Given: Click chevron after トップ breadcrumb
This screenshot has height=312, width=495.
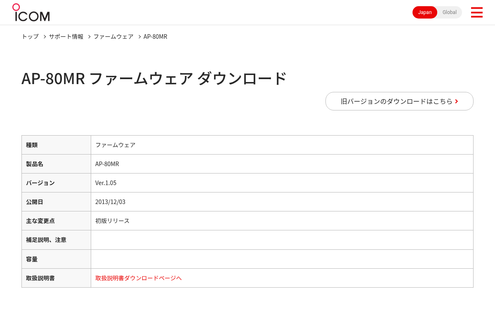Looking at the screenshot, I should (45, 37).
